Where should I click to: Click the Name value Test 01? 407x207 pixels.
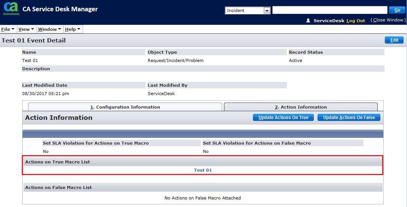click(30, 60)
